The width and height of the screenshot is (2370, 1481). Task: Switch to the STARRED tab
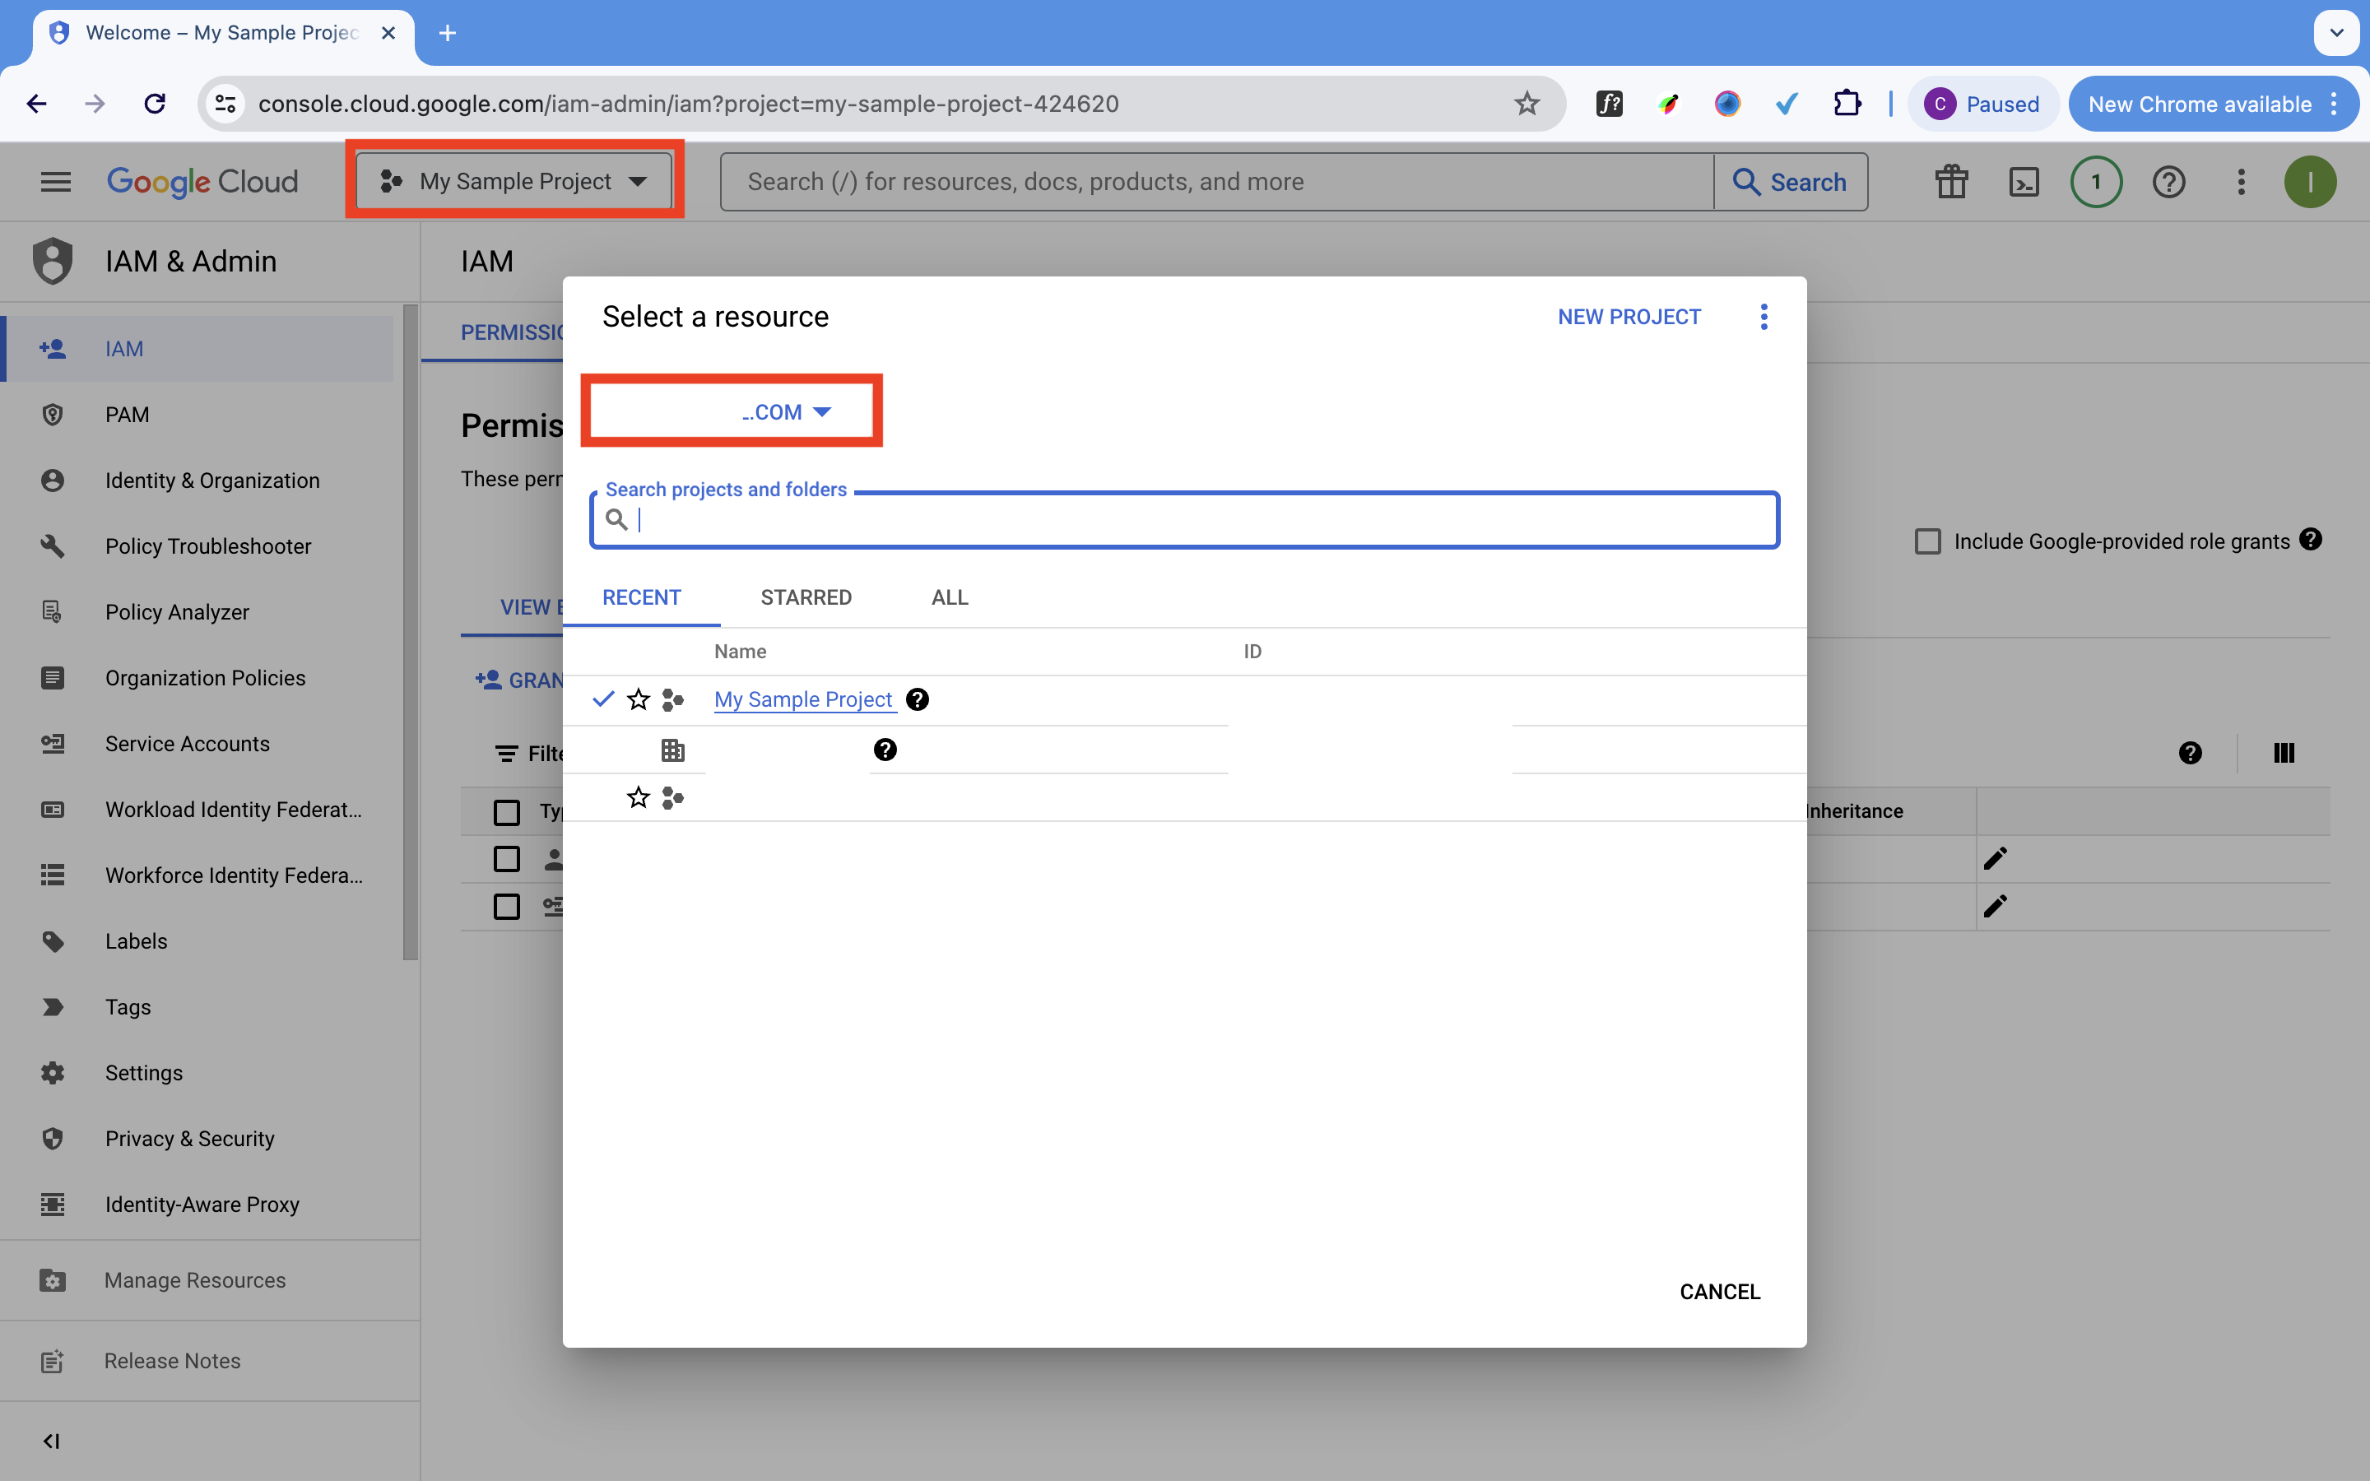[x=805, y=597]
